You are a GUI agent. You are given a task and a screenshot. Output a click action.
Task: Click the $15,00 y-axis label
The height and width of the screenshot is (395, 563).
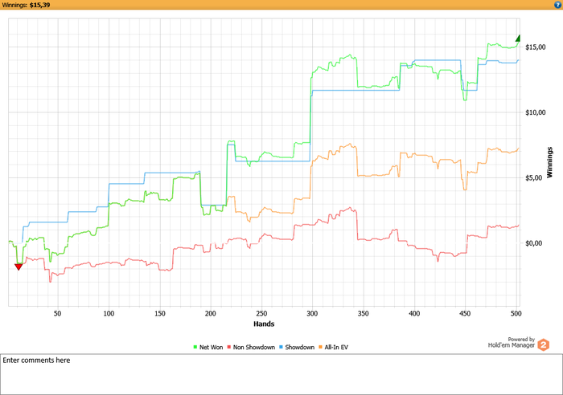536,47
